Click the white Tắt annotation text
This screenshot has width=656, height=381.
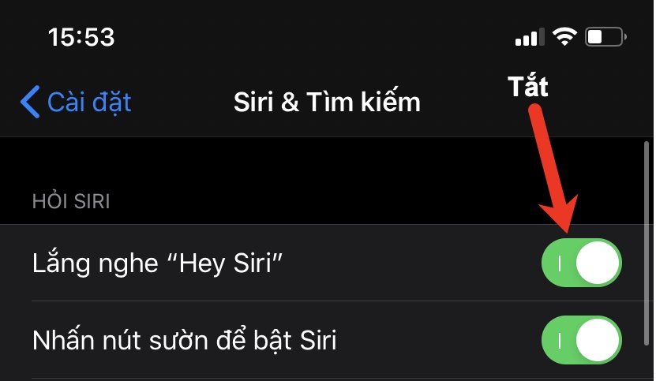tap(527, 87)
